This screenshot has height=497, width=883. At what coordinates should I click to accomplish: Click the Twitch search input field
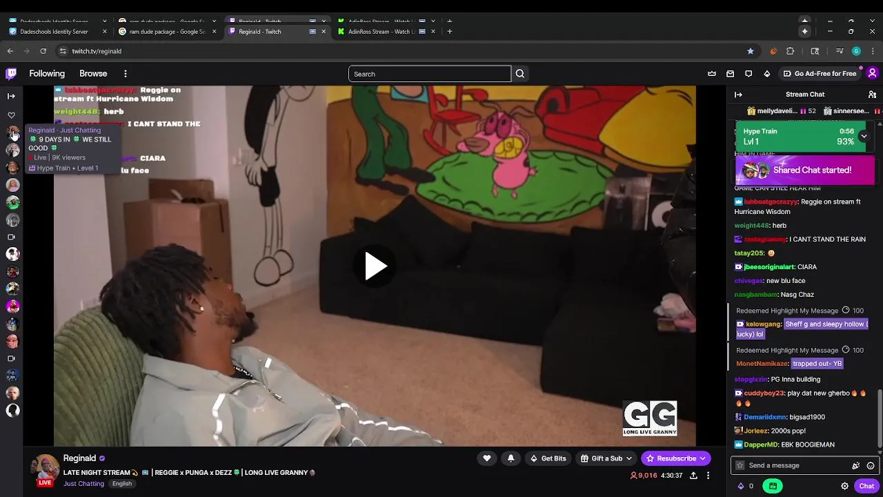pyautogui.click(x=430, y=74)
